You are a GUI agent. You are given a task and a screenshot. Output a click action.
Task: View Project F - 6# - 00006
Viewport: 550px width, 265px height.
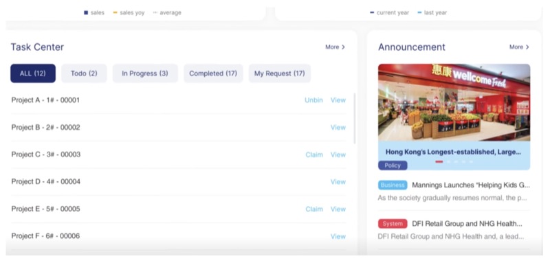point(338,236)
